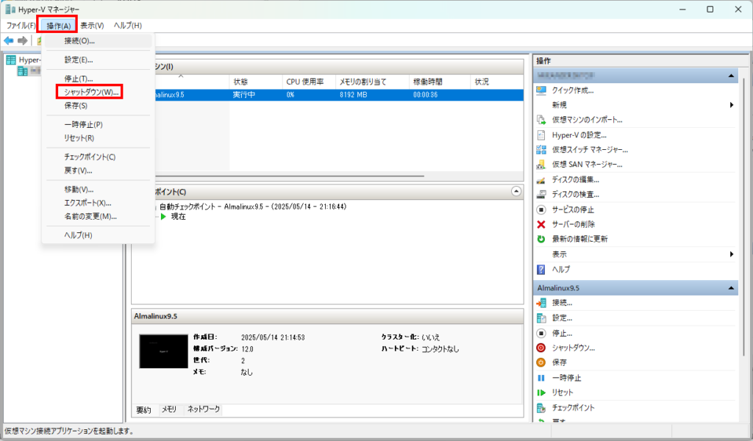753x441 pixels.
Task: Click the orange save (保存) icon in actions
Action: [541, 362]
